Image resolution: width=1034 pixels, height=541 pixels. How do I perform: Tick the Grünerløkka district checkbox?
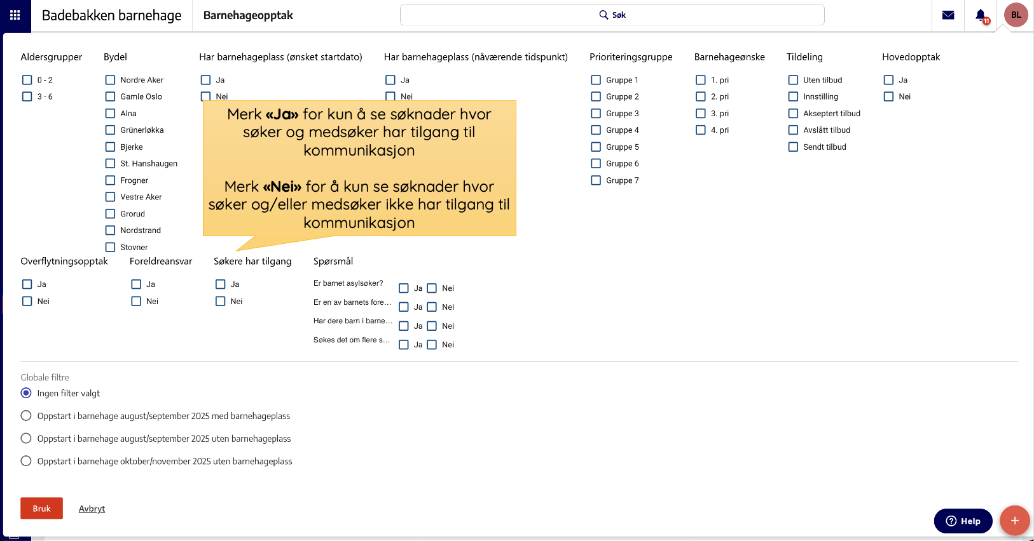[111, 130]
